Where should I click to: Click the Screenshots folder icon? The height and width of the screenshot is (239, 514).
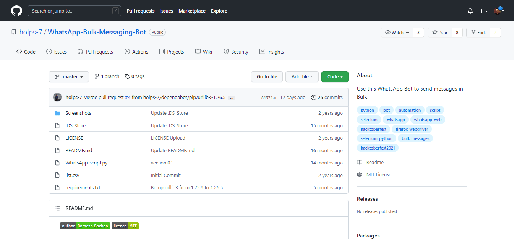click(x=57, y=113)
